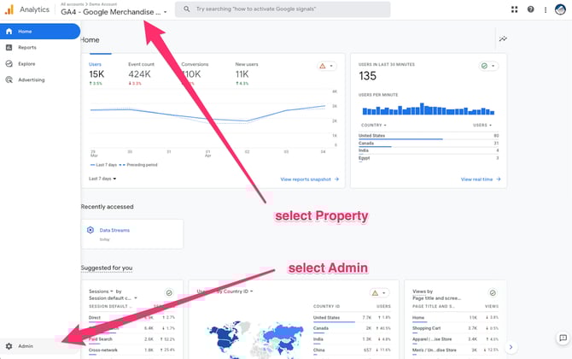Click the Advertising target icon
This screenshot has height=359, width=572.
9,80
